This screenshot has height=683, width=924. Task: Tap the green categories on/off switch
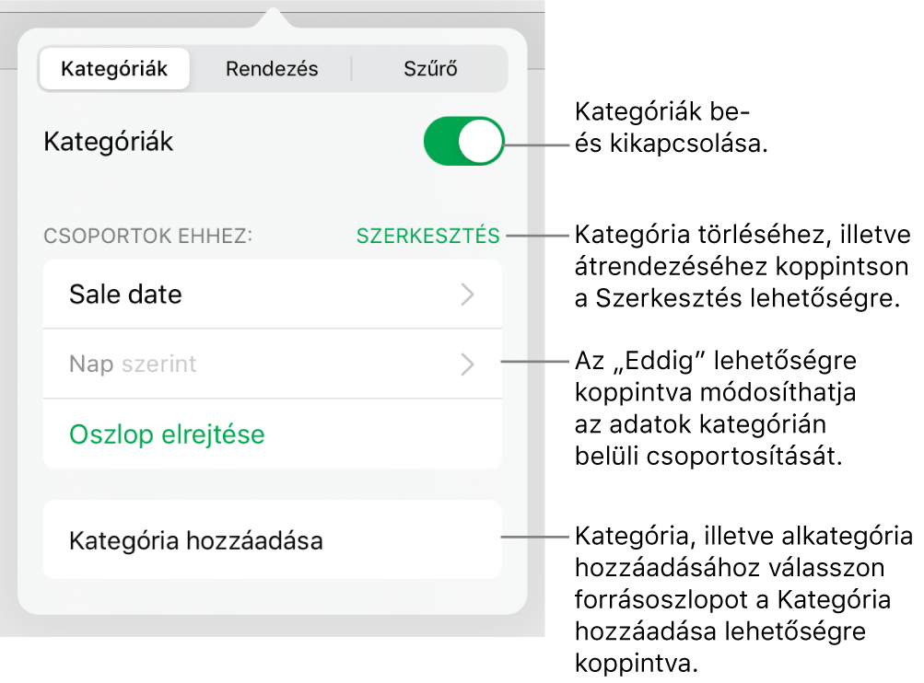[463, 141]
